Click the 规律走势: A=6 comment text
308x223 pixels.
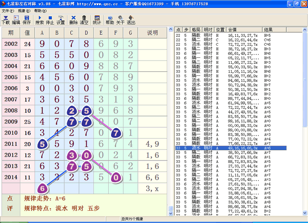tap(45, 198)
